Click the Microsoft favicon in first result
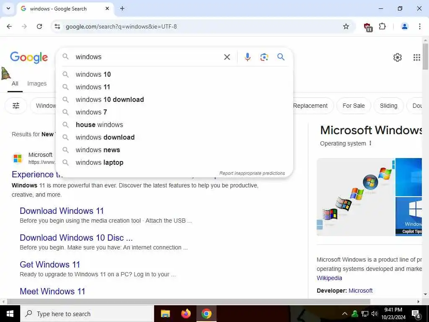This screenshot has width=429, height=322. (18, 158)
